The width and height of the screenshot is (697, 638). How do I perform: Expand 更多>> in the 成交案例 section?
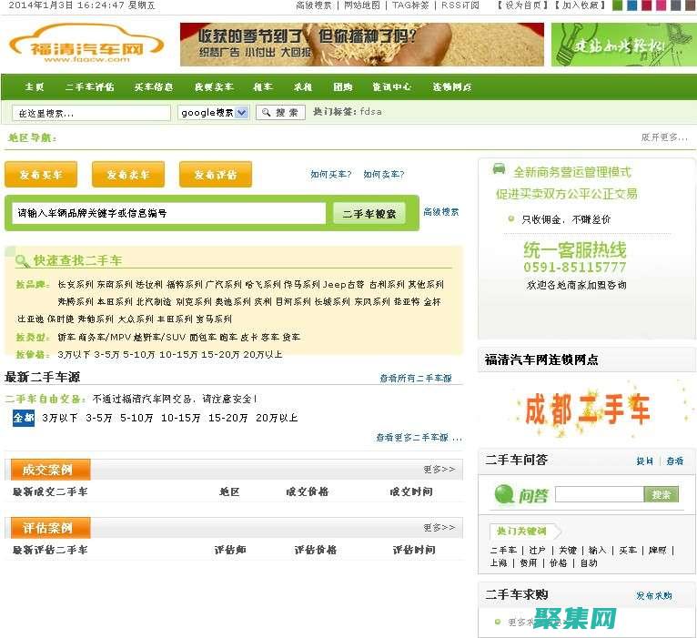tap(439, 470)
